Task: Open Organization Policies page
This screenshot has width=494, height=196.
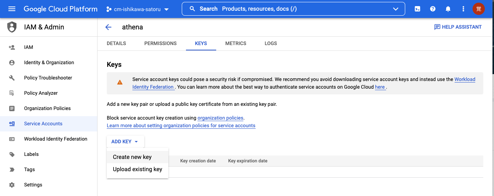Action: pyautogui.click(x=47, y=109)
